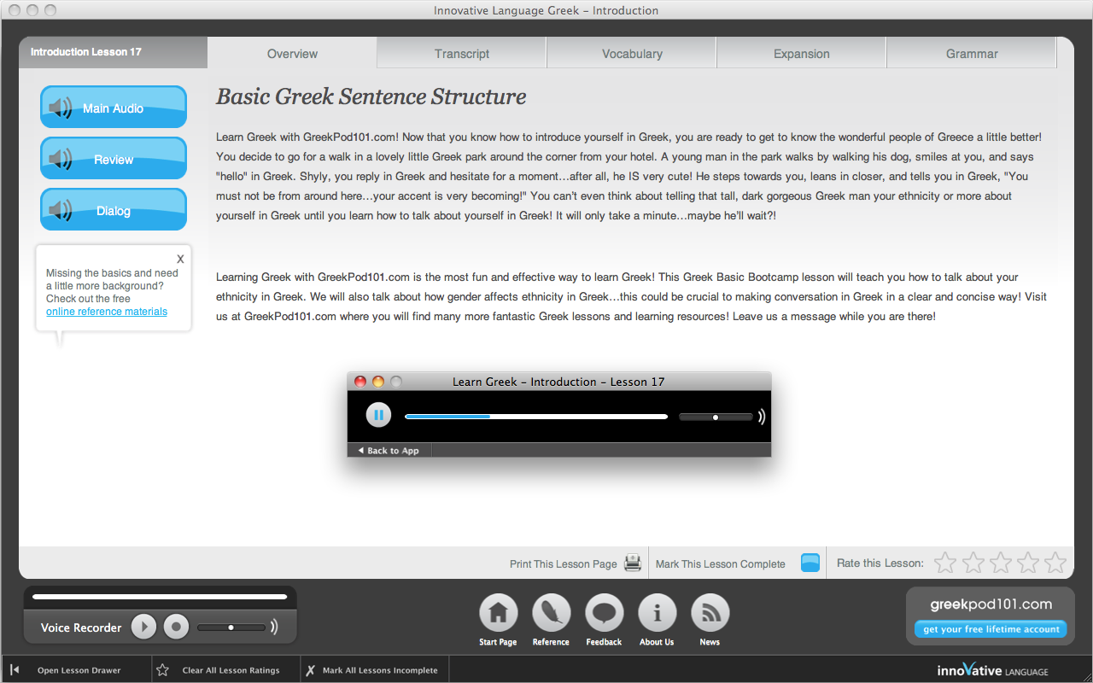Minimize the Learn Greek player window
1093x683 pixels.
378,382
